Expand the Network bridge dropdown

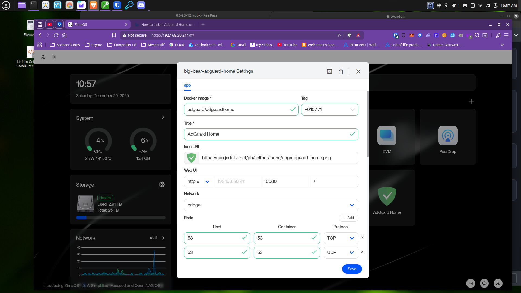[271, 205]
